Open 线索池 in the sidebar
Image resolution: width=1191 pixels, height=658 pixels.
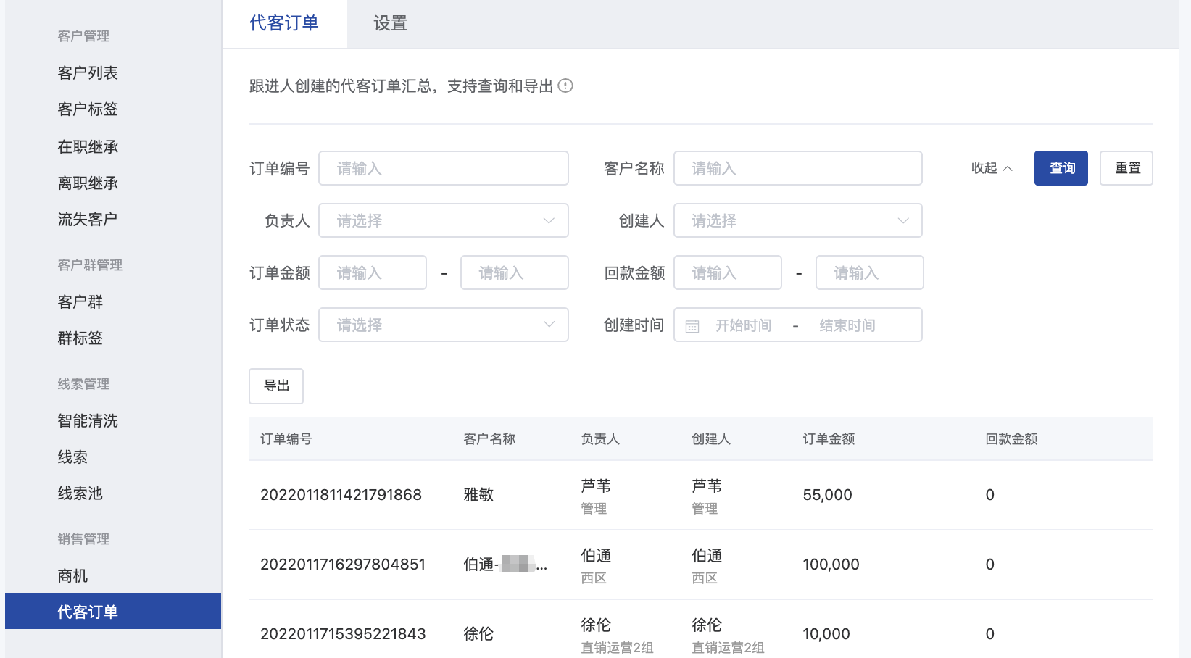80,493
